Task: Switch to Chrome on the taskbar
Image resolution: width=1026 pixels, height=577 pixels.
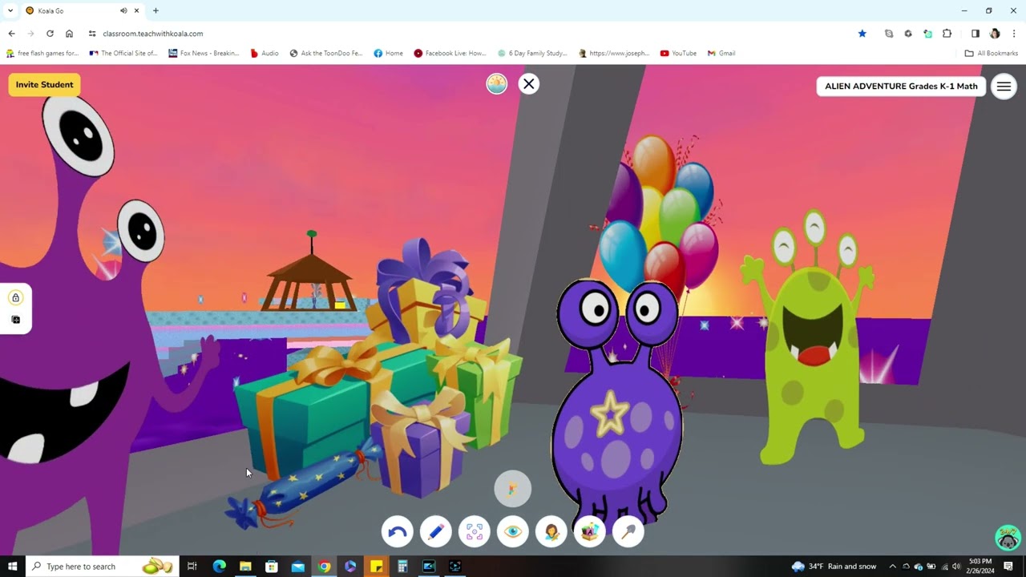Action: click(x=324, y=567)
